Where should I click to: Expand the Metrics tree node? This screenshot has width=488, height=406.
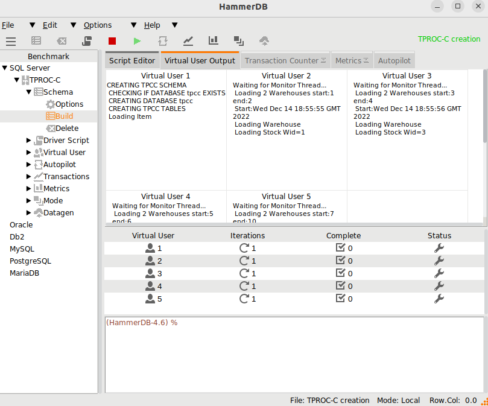coord(29,189)
